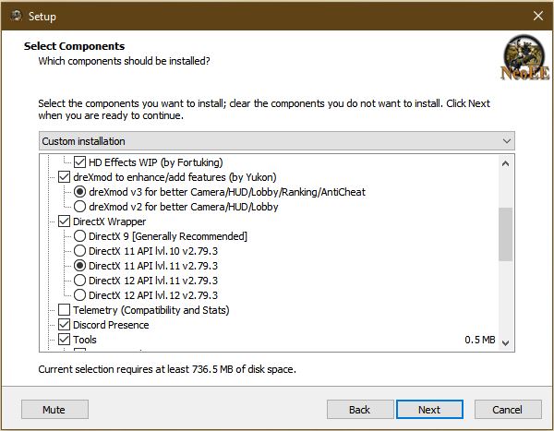Uncheck the DirectX Wrapper component
Viewport: 554px width, 431px height.
(65, 221)
